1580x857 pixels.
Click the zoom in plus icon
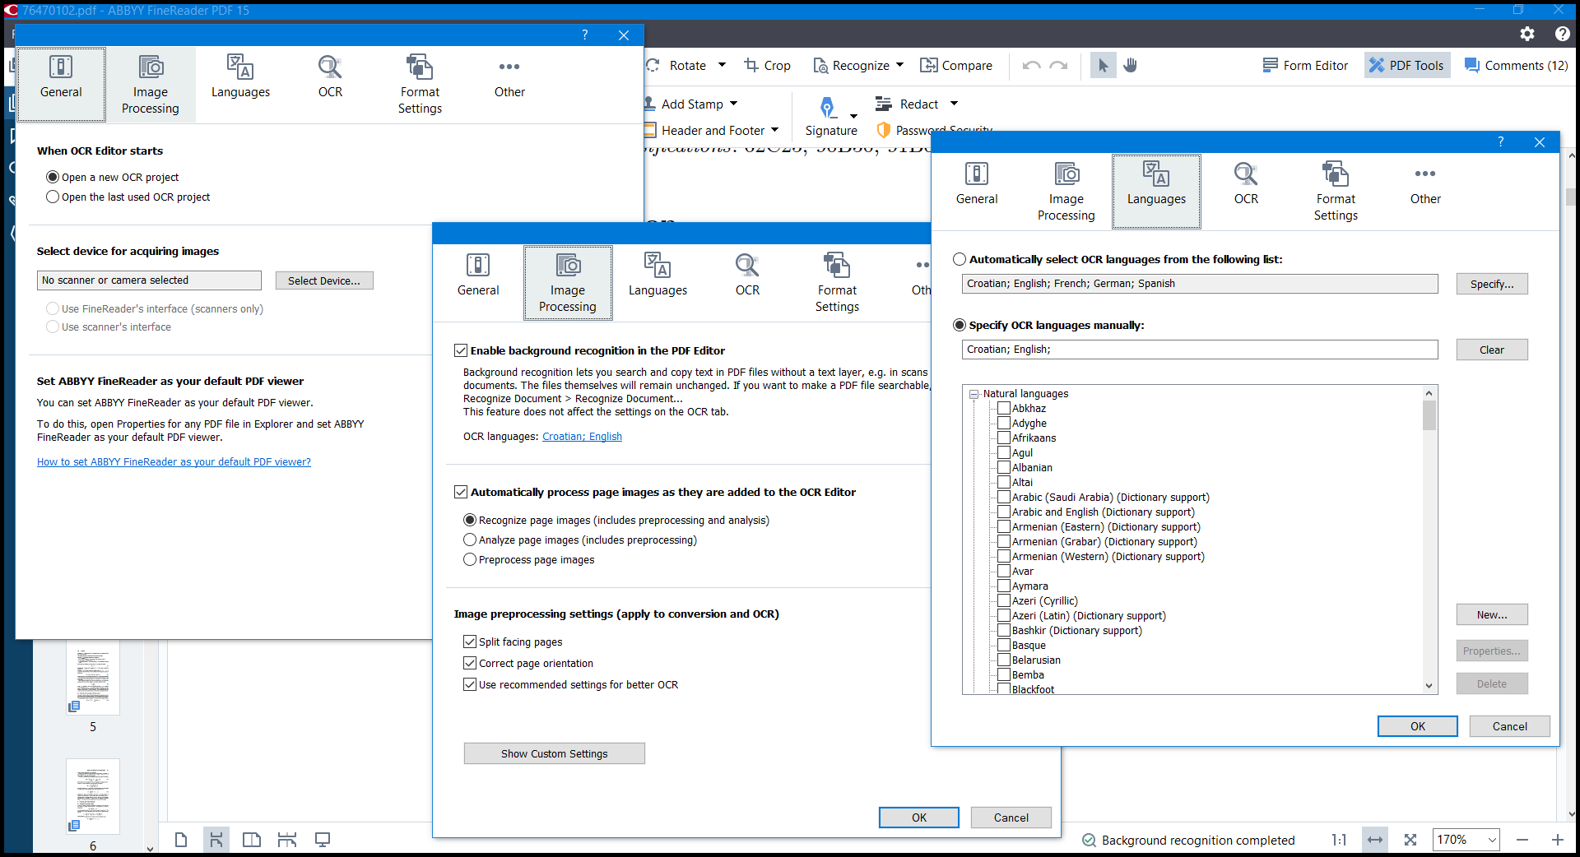point(1558,840)
